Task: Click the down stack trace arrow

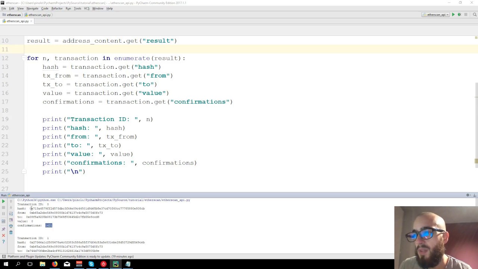Action: pyautogui.click(x=11, y=207)
